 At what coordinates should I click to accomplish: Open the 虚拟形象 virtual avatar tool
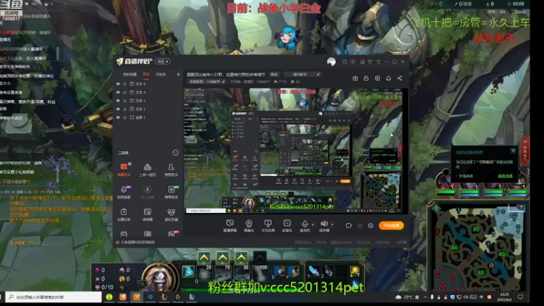tap(171, 215)
